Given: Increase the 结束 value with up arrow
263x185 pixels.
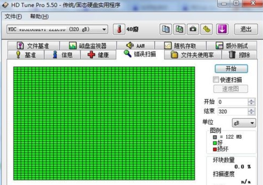Looking at the screenshot, I should [252, 110].
